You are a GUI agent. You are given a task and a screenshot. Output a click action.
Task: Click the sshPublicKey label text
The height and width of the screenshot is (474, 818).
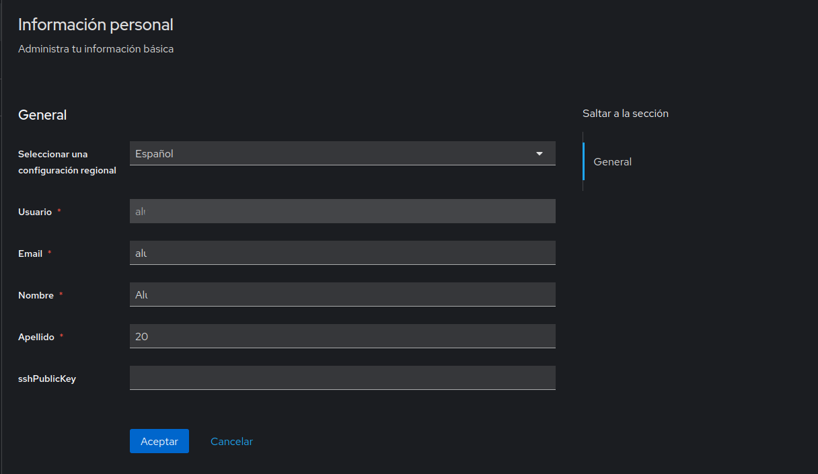pos(47,379)
